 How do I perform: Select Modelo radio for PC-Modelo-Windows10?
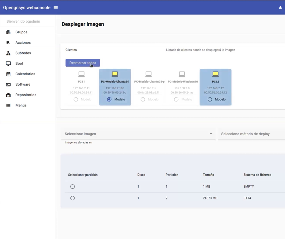[x=176, y=99]
